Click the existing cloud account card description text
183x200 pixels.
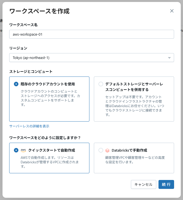[x=50, y=98]
